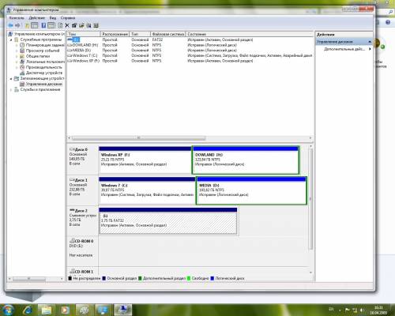
Task: Select Служебные программы in the tree
Action: (39, 39)
